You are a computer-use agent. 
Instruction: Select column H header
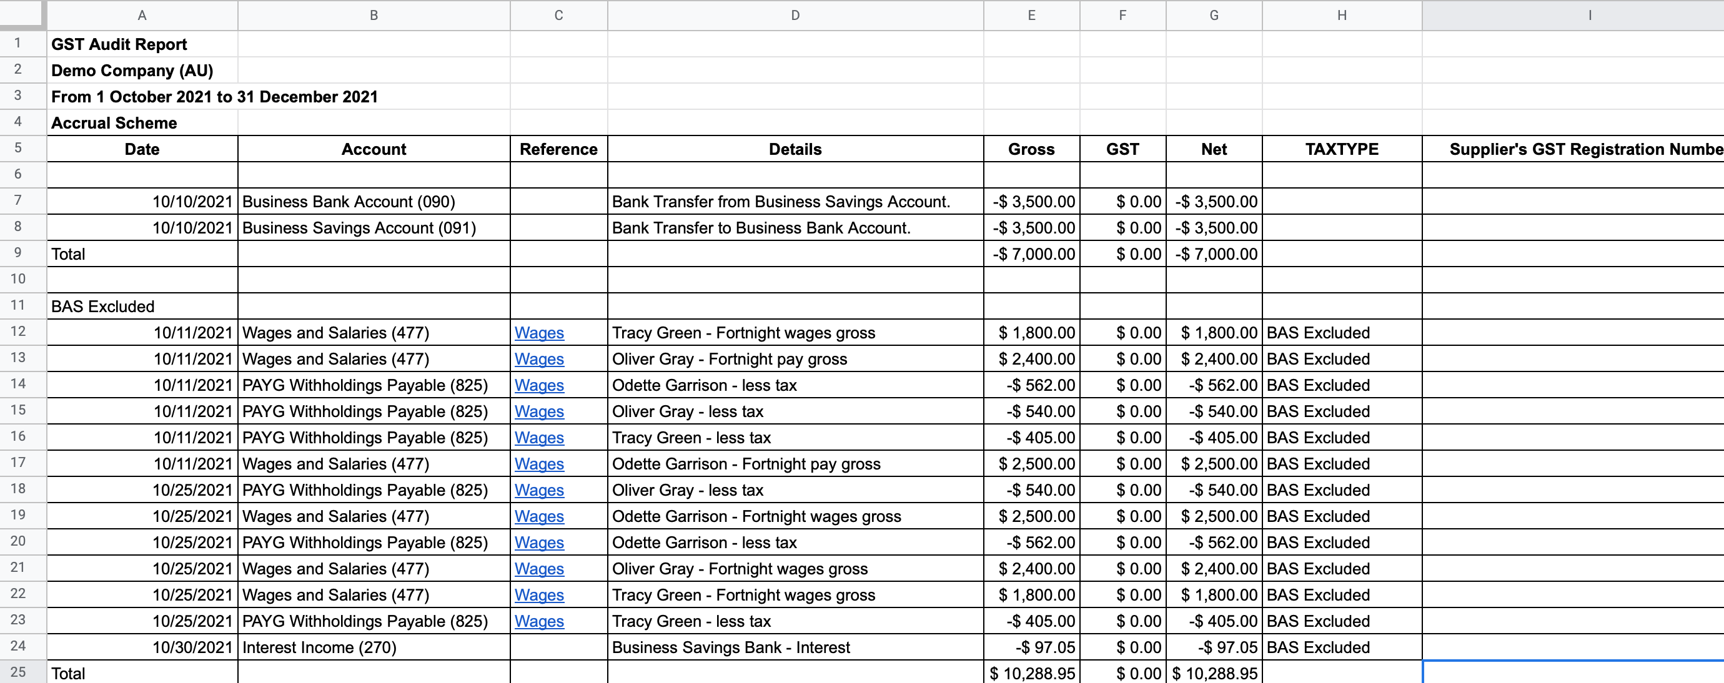pyautogui.click(x=1342, y=16)
